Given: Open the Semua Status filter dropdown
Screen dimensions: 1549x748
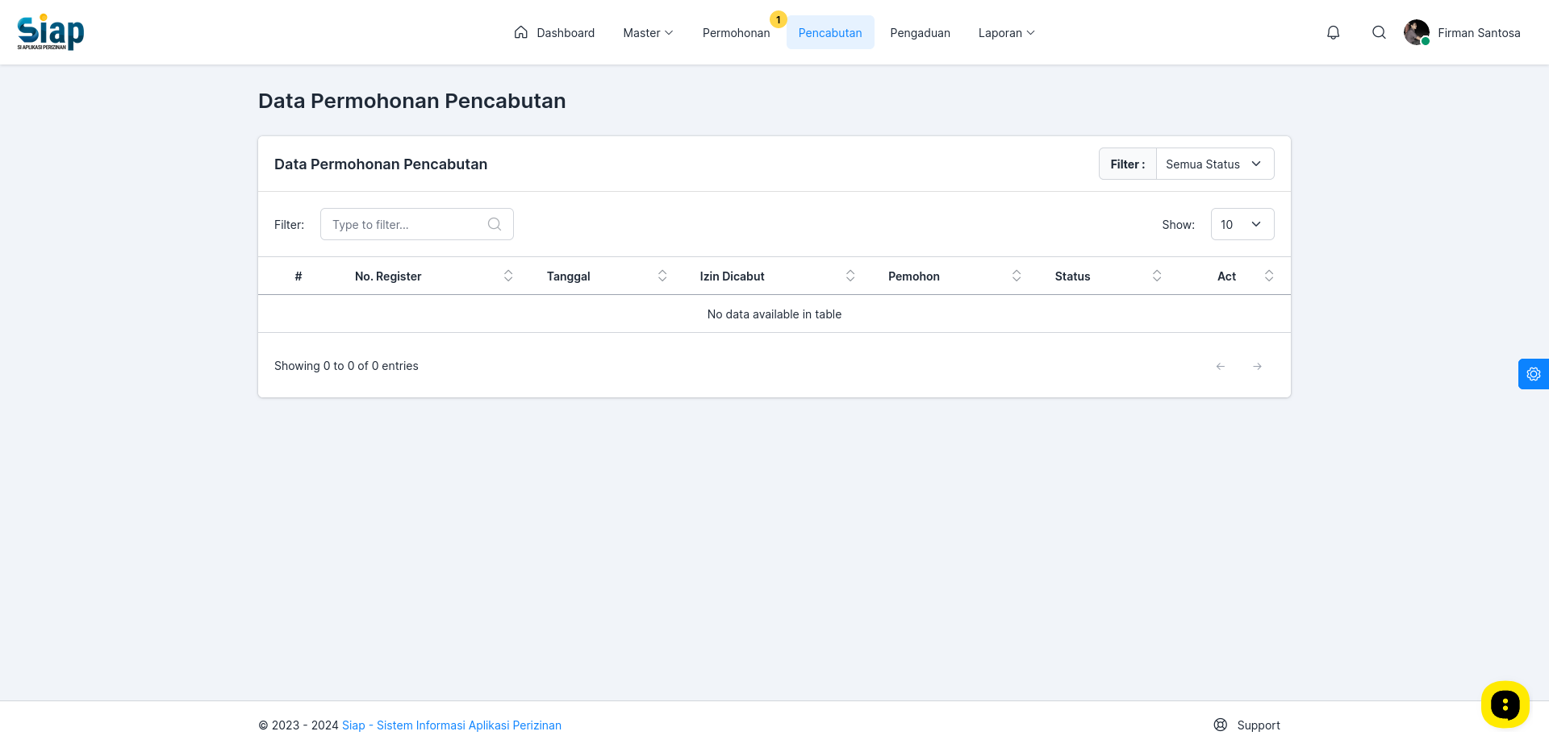Looking at the screenshot, I should coord(1215,164).
